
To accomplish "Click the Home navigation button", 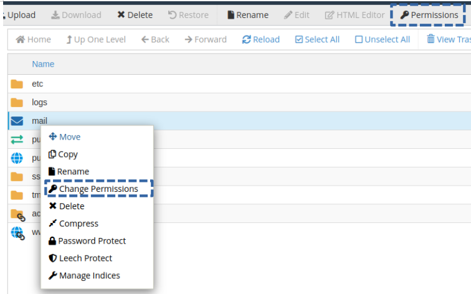I will click(34, 39).
